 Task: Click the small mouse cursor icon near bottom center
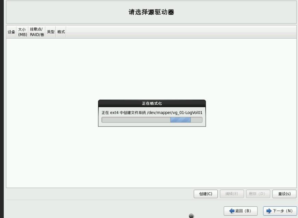tap(192, 216)
